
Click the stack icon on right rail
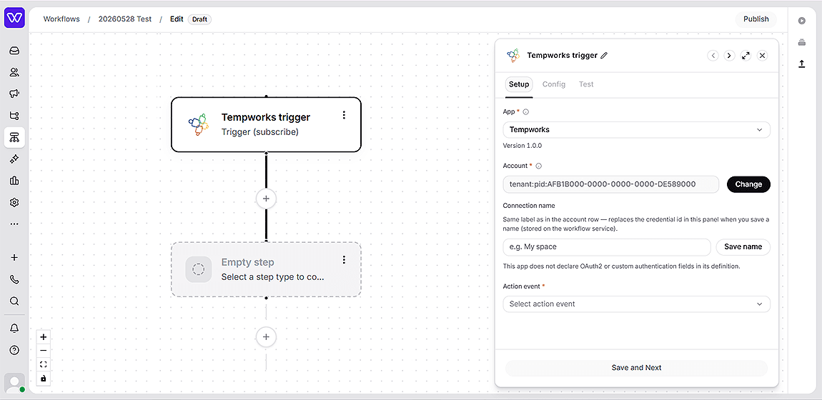(x=801, y=42)
